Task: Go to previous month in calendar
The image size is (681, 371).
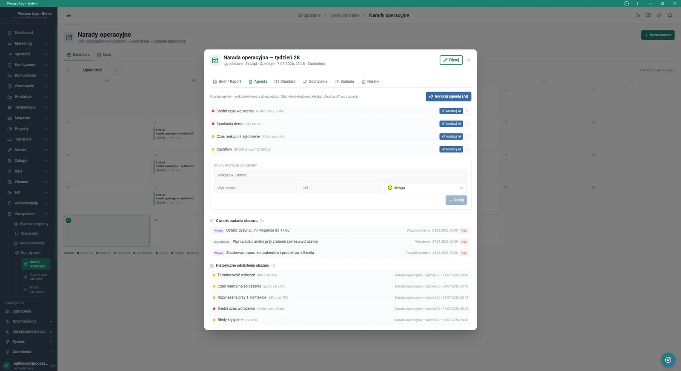Action: coord(68,70)
